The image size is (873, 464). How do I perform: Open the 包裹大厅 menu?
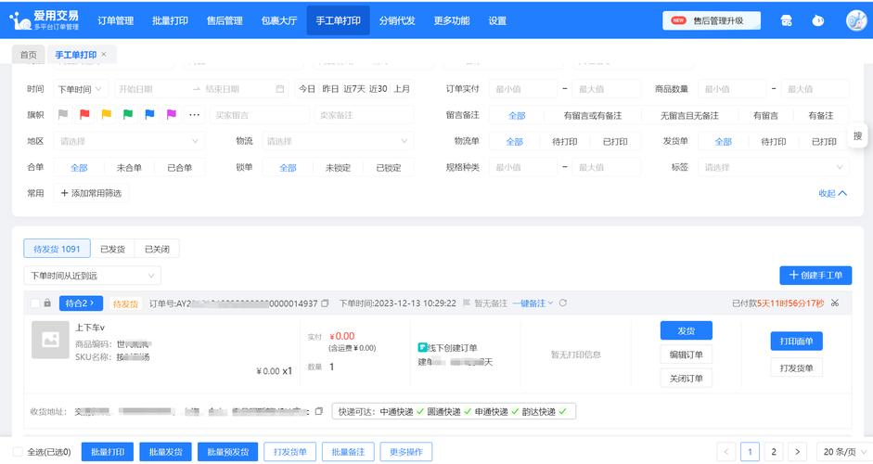point(279,20)
